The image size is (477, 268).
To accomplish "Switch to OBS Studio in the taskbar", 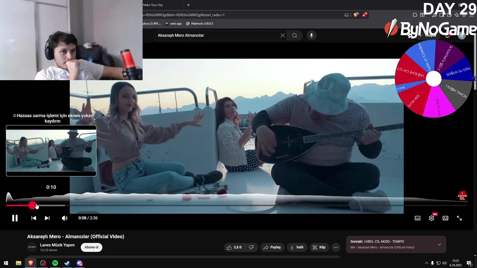I will coord(43,263).
